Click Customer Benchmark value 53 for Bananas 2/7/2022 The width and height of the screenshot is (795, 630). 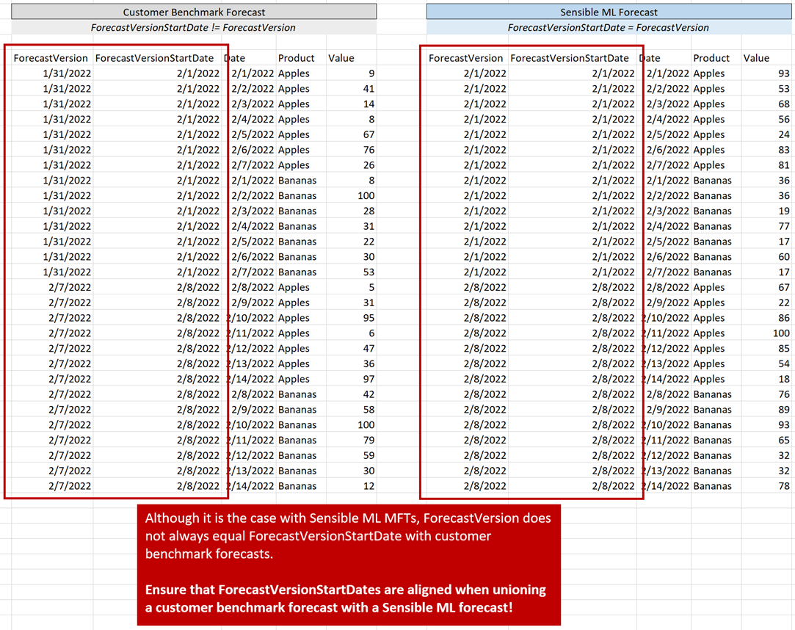[369, 272]
